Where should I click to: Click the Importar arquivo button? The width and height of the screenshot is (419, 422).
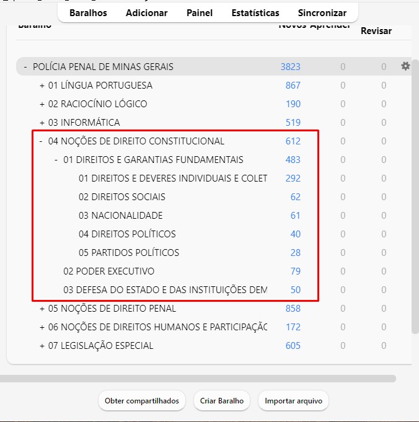pos(293,401)
